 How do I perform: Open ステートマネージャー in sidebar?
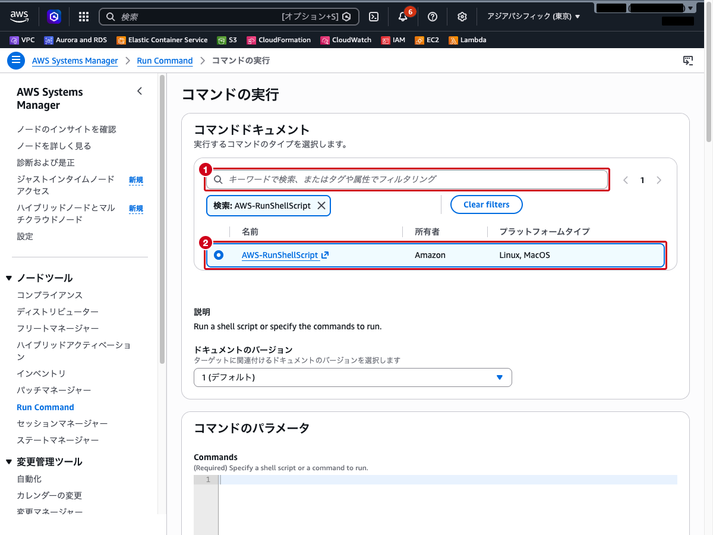click(58, 440)
